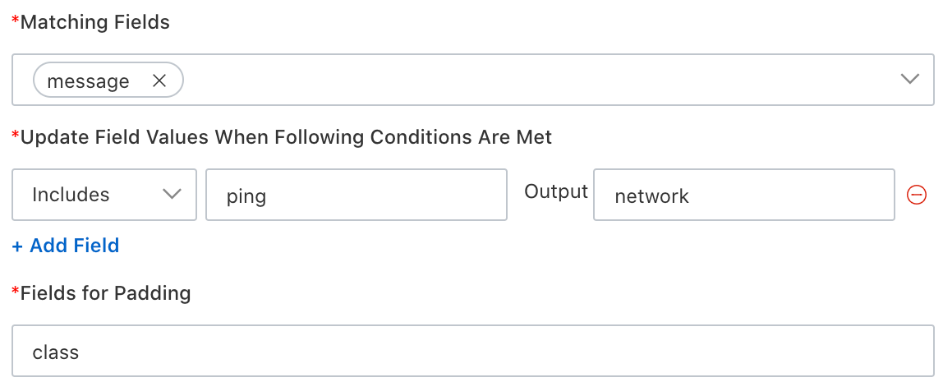943x391 pixels.
Task: Click Update Field Values condition heading
Action: pyautogui.click(x=286, y=137)
